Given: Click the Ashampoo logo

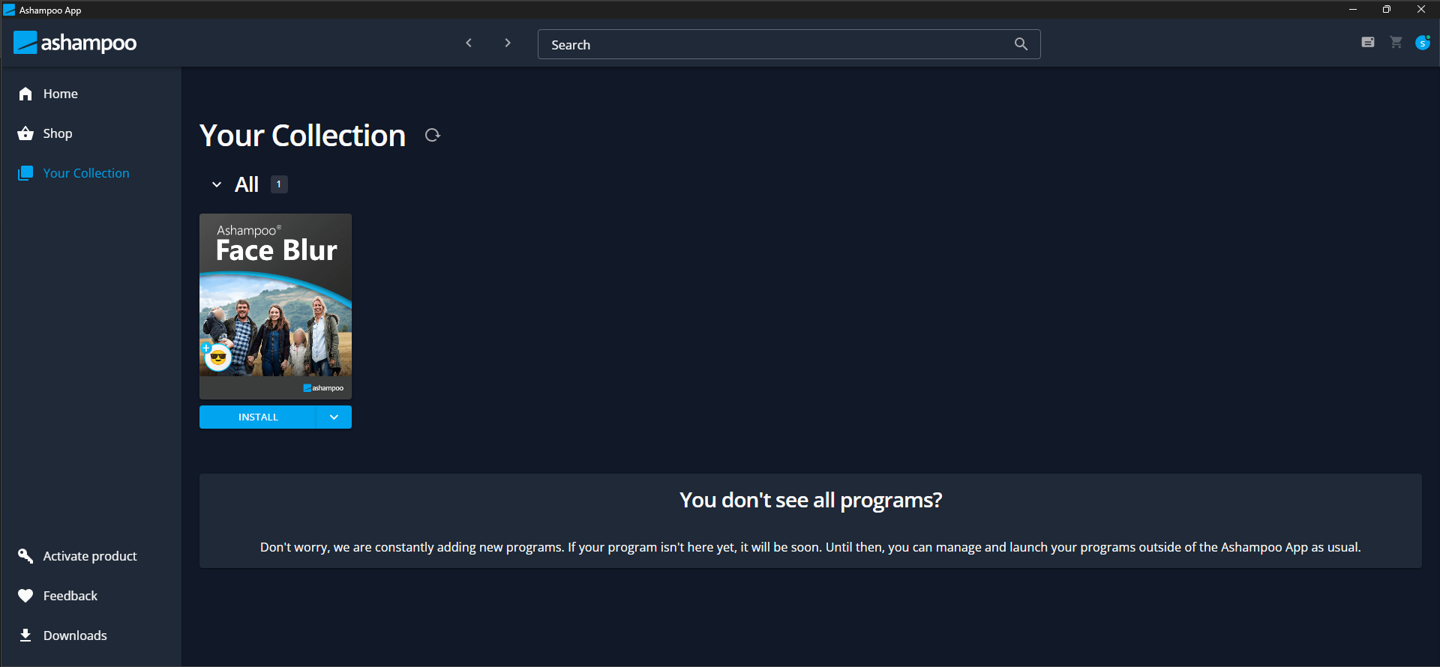Looking at the screenshot, I should 75,43.
